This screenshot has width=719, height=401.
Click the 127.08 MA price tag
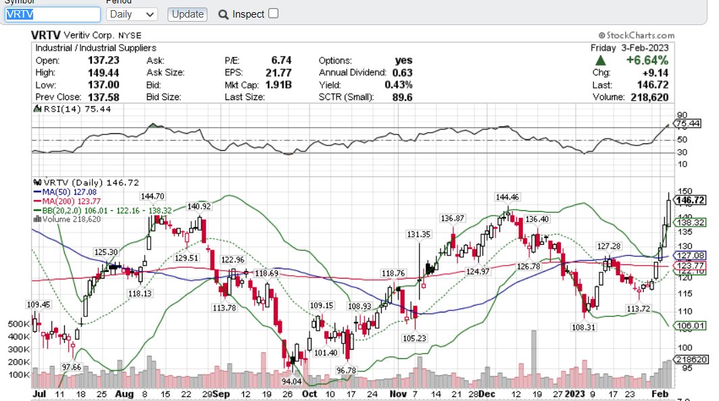click(x=689, y=256)
